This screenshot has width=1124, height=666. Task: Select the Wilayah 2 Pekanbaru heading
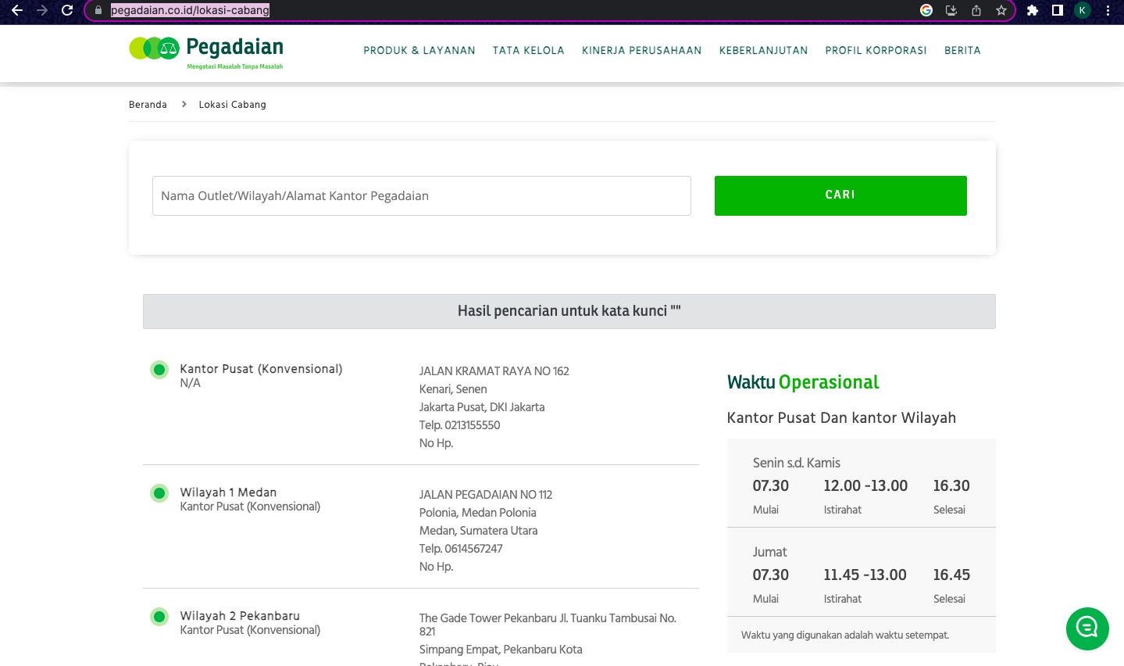point(240,616)
